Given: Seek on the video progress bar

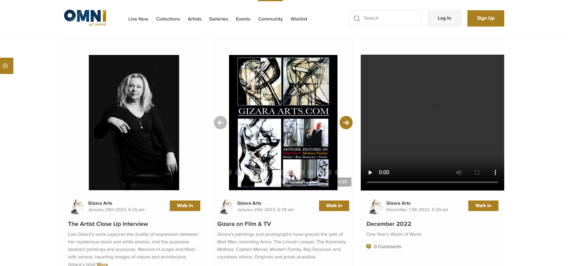Looking at the screenshot, I should coord(432,182).
